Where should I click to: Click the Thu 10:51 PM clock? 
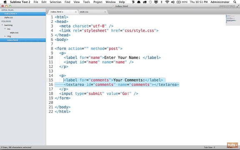[199, 2]
